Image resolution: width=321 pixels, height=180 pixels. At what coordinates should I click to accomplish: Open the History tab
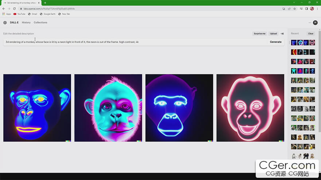pyautogui.click(x=26, y=23)
